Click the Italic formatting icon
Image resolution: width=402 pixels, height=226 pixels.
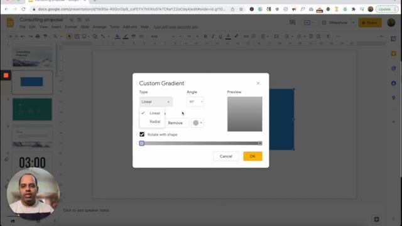click(x=213, y=36)
